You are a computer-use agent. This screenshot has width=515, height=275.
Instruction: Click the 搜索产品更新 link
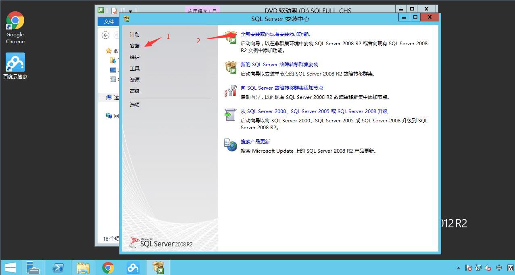(x=256, y=141)
